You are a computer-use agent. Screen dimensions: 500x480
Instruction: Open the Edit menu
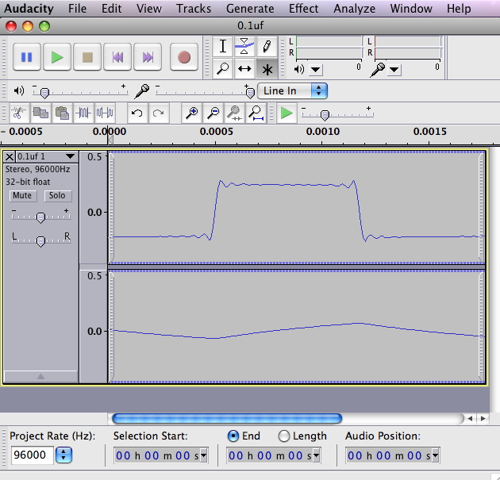[x=111, y=9]
